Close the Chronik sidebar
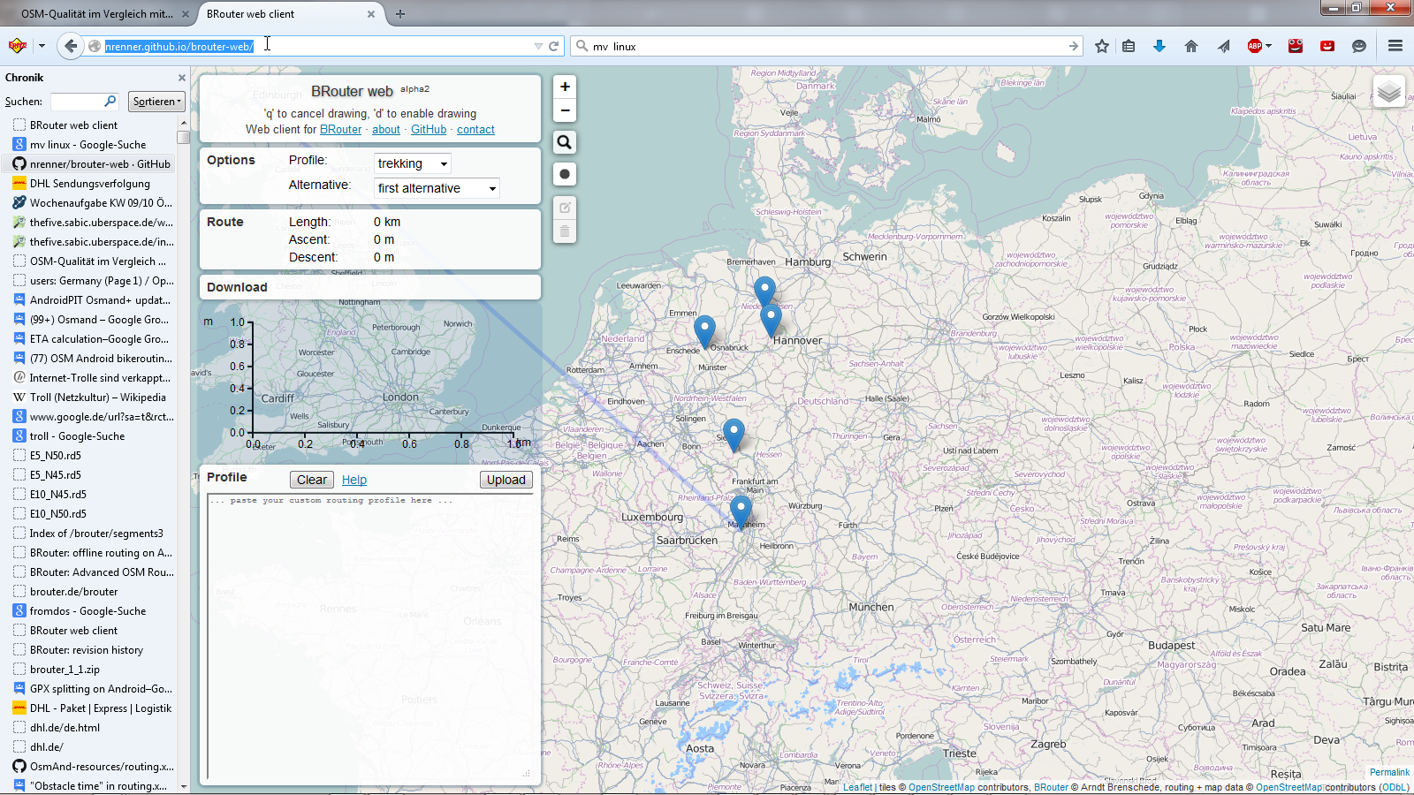This screenshot has height=795, width=1414. (182, 78)
